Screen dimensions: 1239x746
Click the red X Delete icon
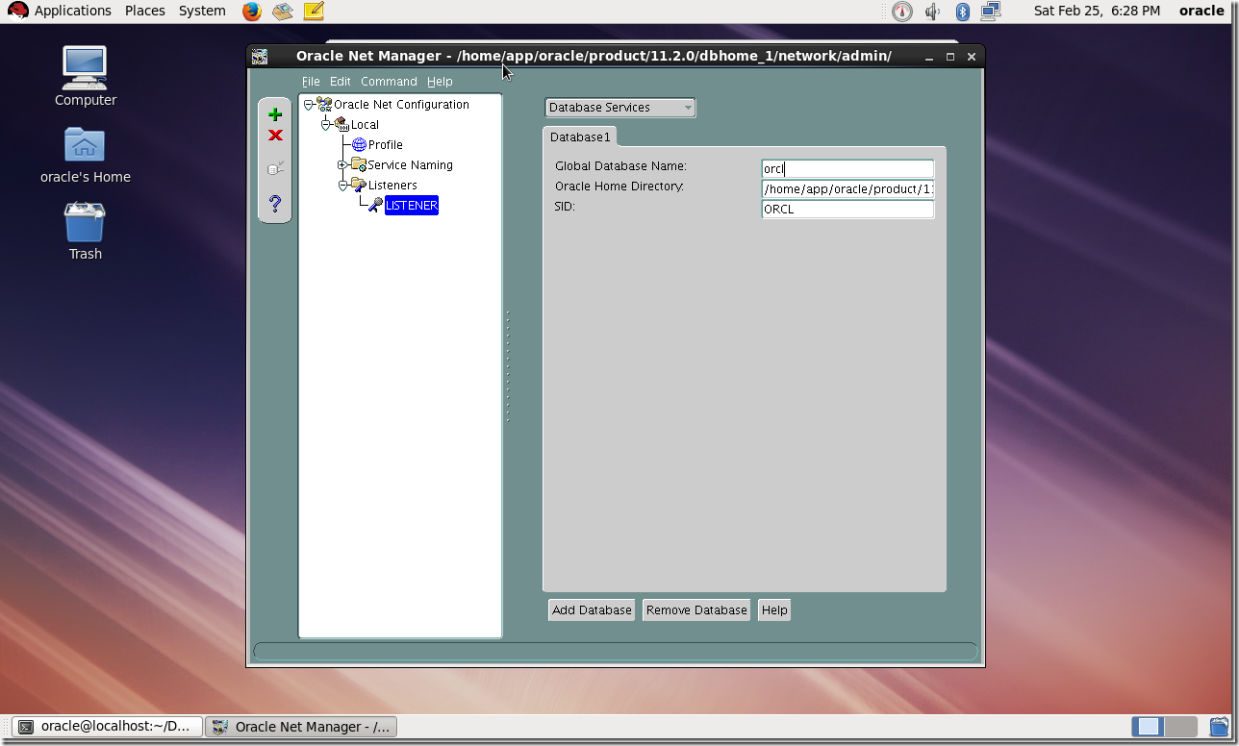[x=275, y=136]
